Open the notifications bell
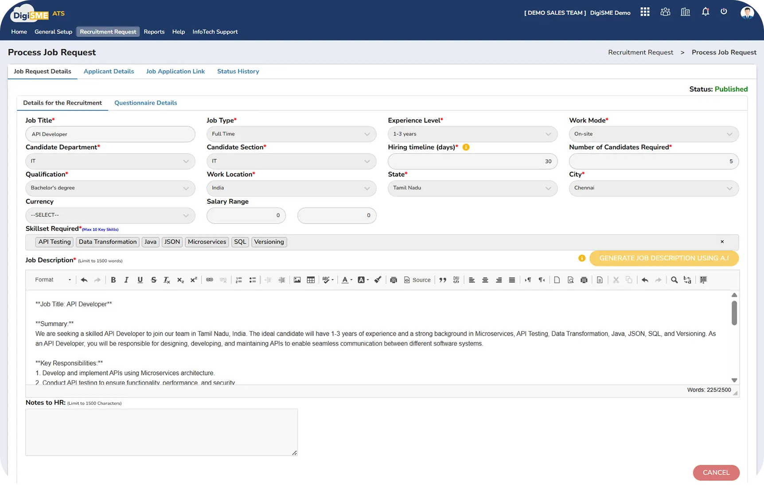Screen dimensions: 764x487 706,12
